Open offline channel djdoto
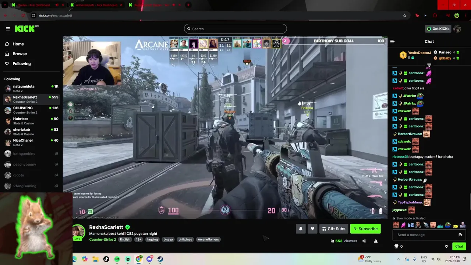471x265 pixels. point(31,175)
